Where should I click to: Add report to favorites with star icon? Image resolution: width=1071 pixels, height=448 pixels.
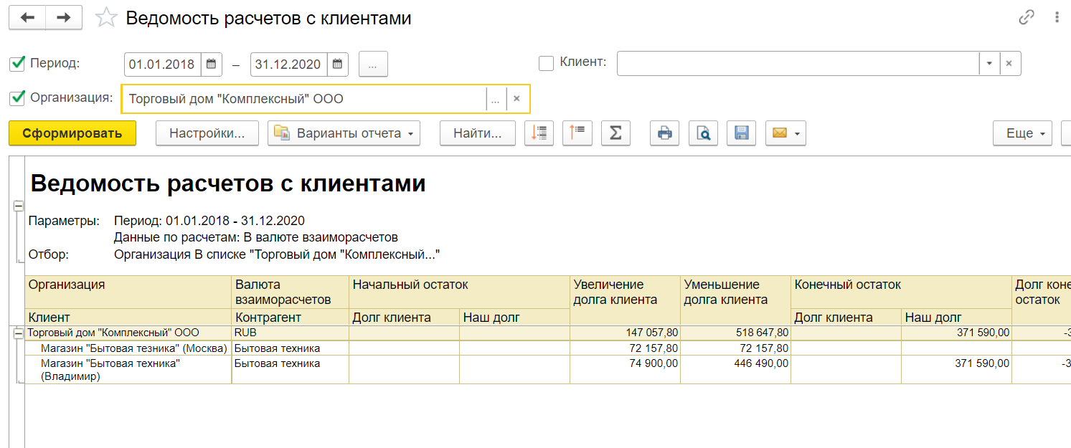106,18
